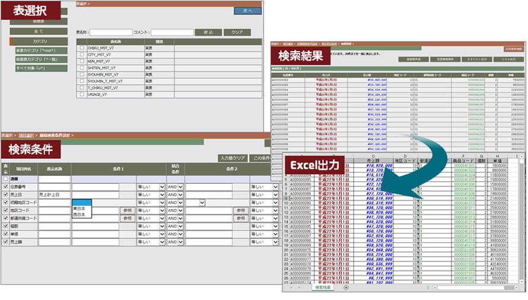The image size is (528, 300).
Task: Click left arrow of Excel horizontal scrollbar
Action: pos(435,288)
